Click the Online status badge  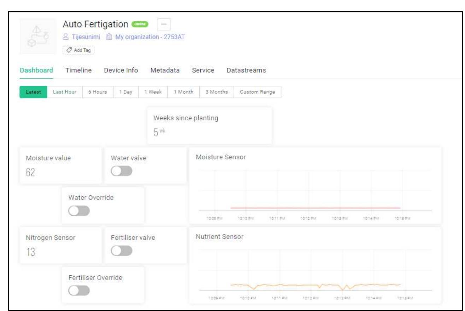tap(139, 24)
